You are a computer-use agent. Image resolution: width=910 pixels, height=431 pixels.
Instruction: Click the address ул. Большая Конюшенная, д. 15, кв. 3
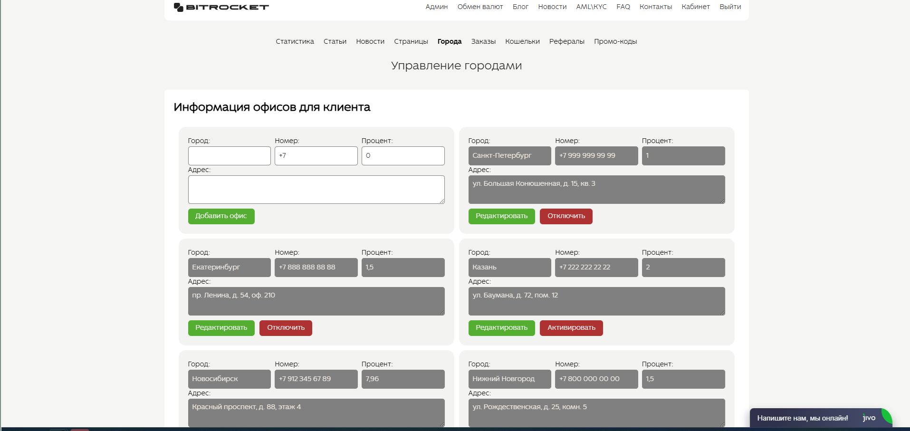(x=597, y=190)
